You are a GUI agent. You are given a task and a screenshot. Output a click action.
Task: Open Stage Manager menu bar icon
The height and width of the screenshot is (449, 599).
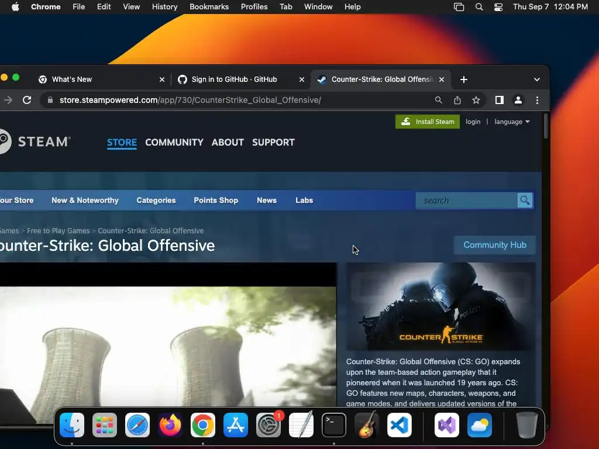pyautogui.click(x=459, y=6)
